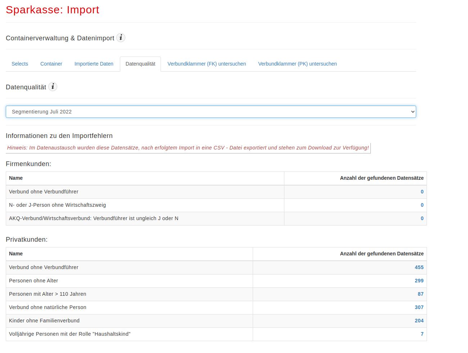Image resolution: width=468 pixels, height=353 pixels.
Task: Open count 307 for Verbund ohne natürliche Person
Action: 419,307
